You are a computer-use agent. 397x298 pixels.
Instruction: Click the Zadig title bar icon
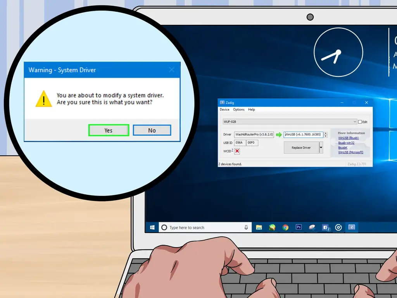coord(222,102)
